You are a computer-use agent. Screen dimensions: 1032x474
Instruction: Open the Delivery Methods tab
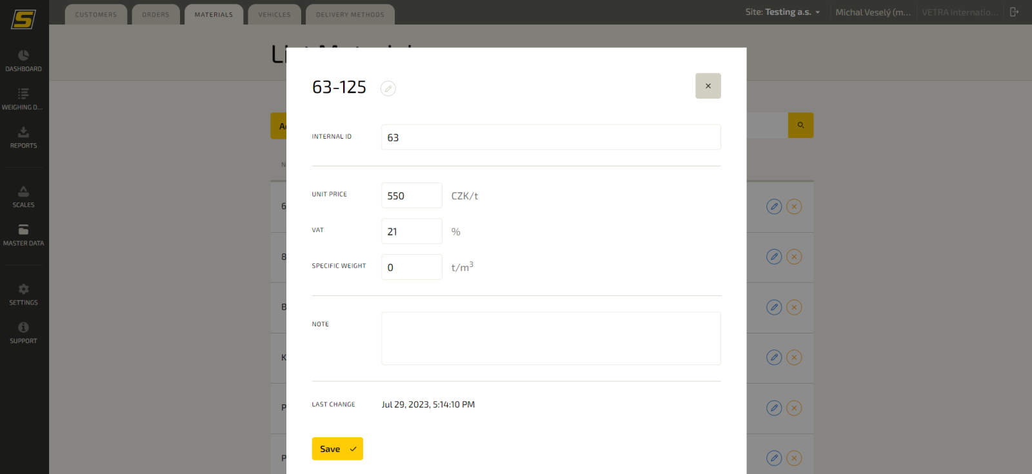click(x=350, y=14)
